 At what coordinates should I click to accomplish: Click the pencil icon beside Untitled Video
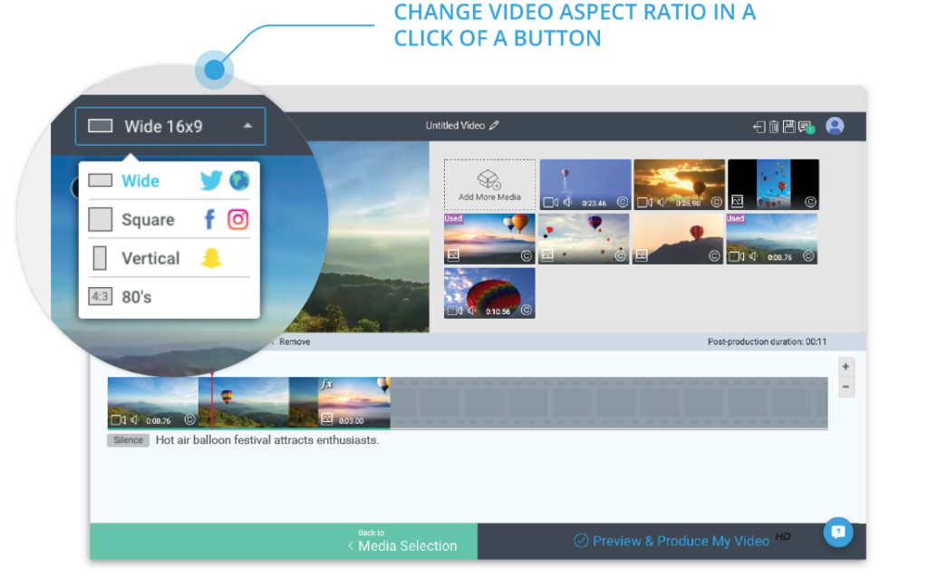coord(494,126)
